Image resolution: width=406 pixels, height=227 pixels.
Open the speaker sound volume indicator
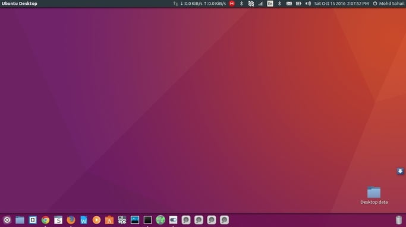coord(308,4)
